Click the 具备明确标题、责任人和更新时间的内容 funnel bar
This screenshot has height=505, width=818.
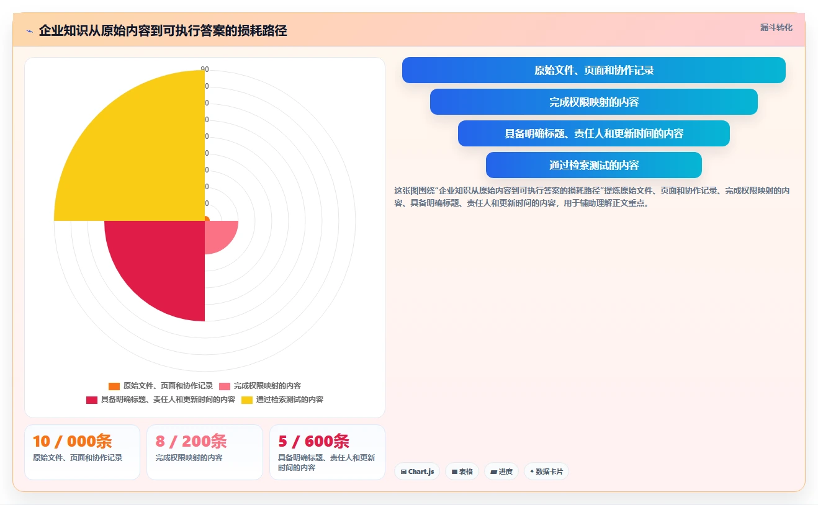593,133
